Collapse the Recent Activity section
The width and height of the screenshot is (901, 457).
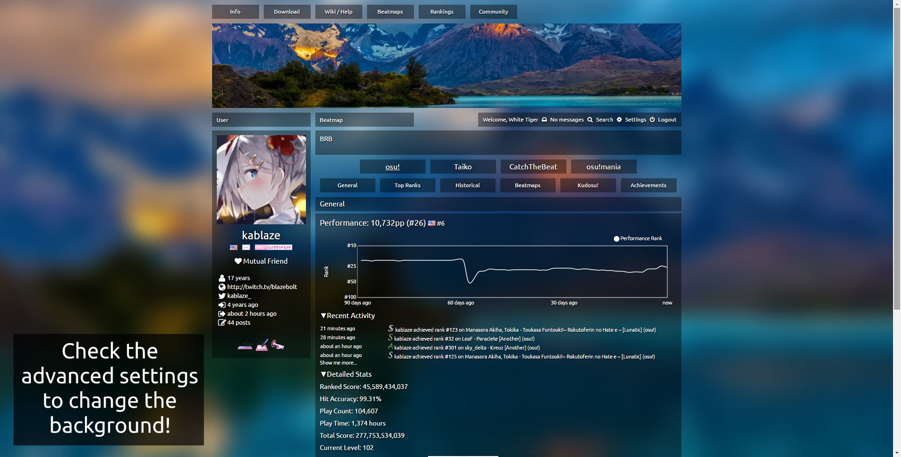[347, 316]
